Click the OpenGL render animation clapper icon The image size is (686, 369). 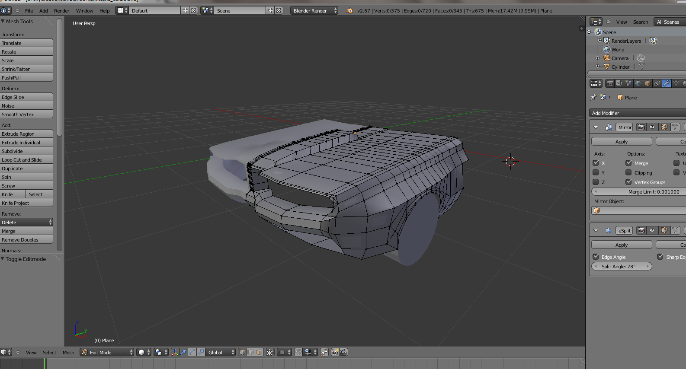(344, 352)
